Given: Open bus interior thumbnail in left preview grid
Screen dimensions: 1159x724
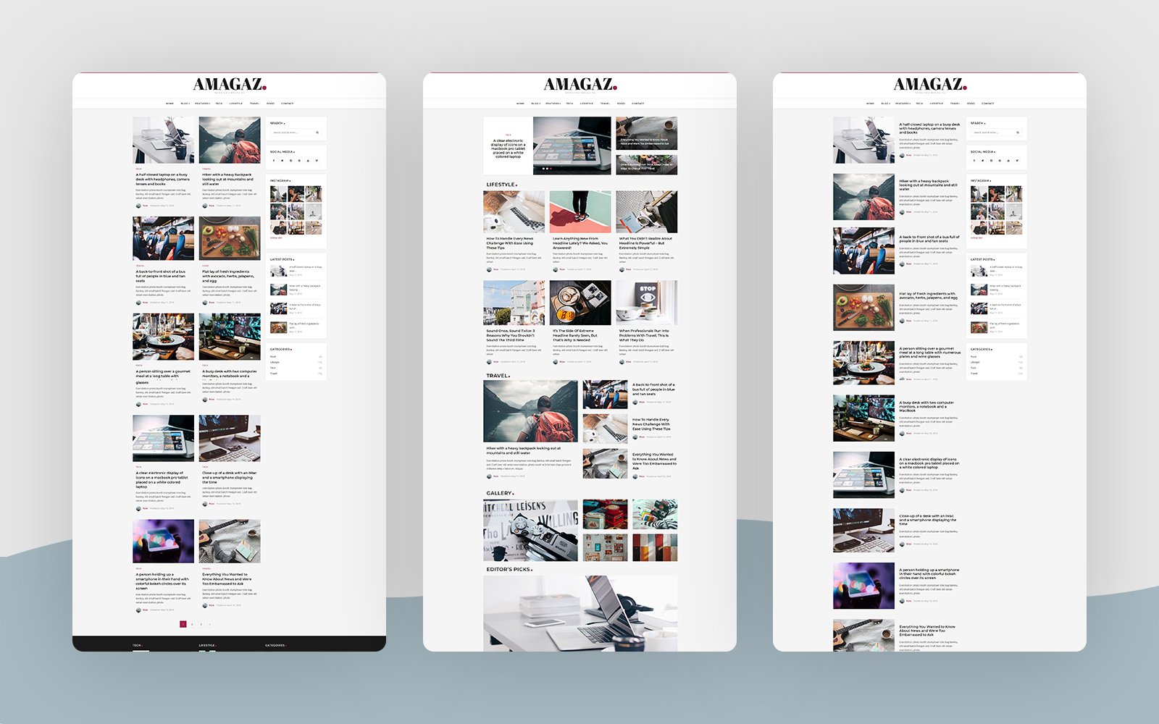Looking at the screenshot, I should tap(163, 238).
